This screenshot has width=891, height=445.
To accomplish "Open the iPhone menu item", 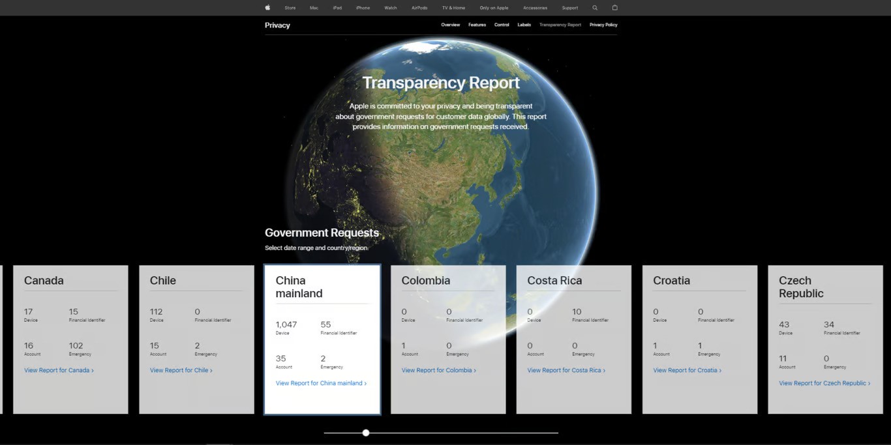I will point(363,8).
